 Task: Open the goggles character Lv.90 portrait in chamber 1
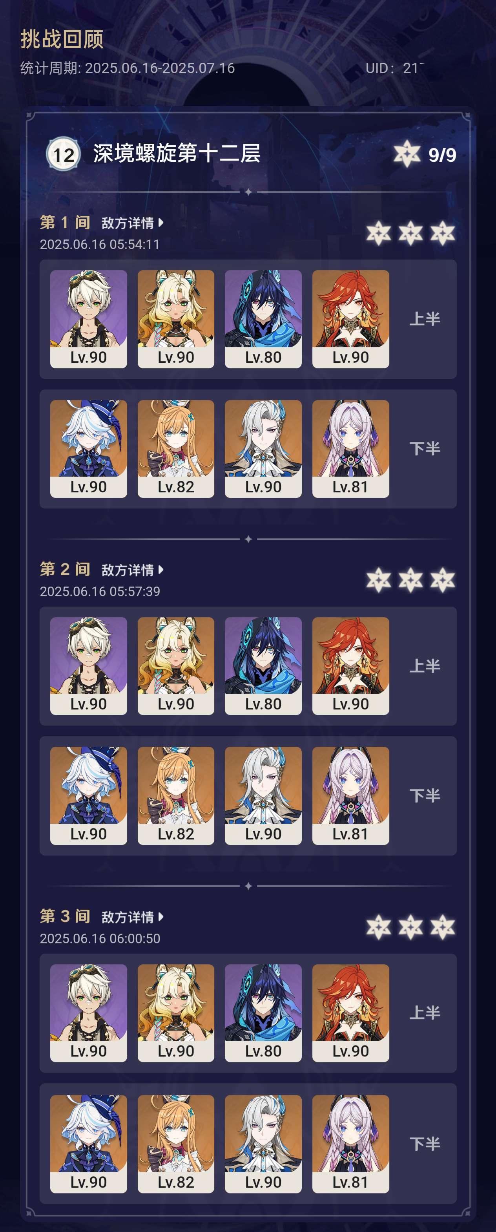(x=88, y=319)
